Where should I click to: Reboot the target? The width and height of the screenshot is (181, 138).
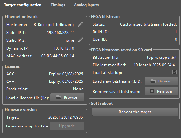[x=135, y=112]
